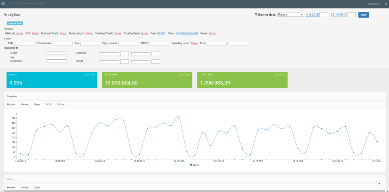Viewport: 389px width, 192px height.
Task: Click the last chart data point at 29.10
Action: (x=378, y=142)
